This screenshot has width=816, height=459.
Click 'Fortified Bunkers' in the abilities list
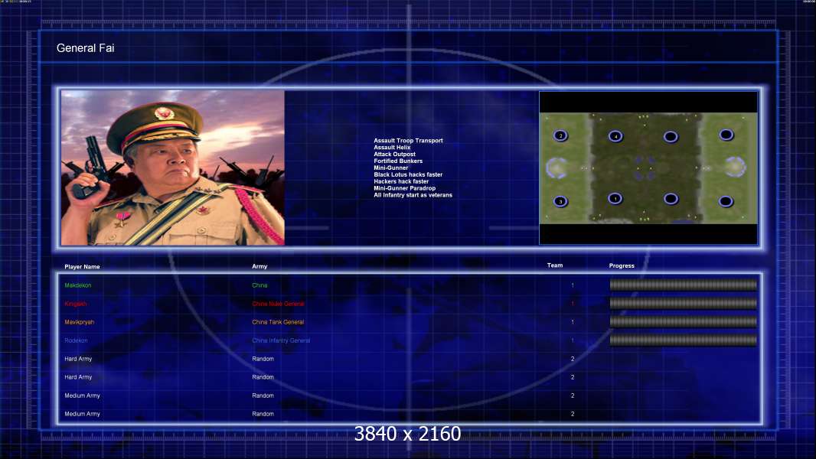coord(398,161)
